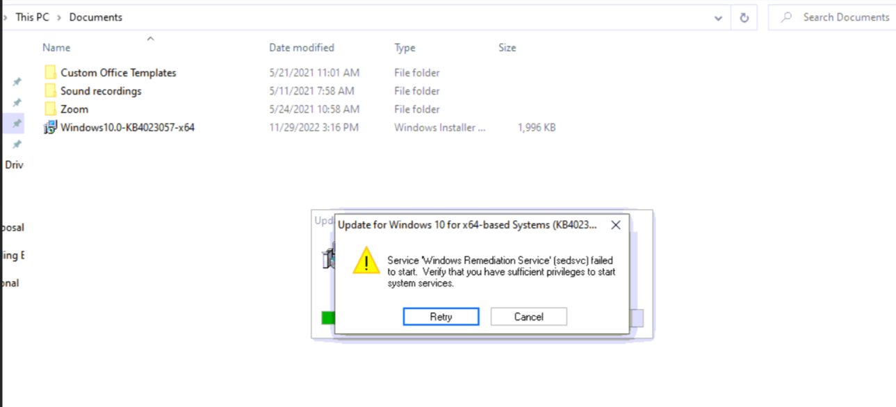The image size is (896, 407).
Task: Click the Zoom folder icon
Action: 50,108
